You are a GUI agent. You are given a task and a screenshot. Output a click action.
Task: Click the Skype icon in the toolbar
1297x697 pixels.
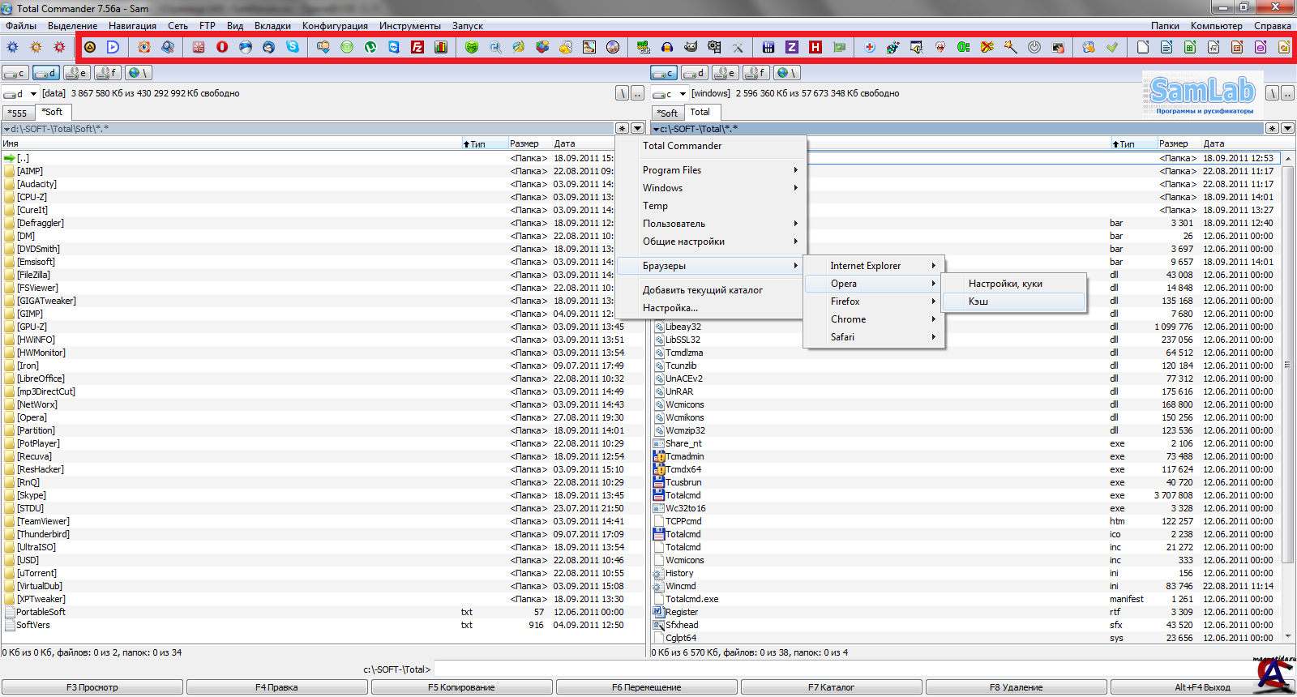coord(293,47)
